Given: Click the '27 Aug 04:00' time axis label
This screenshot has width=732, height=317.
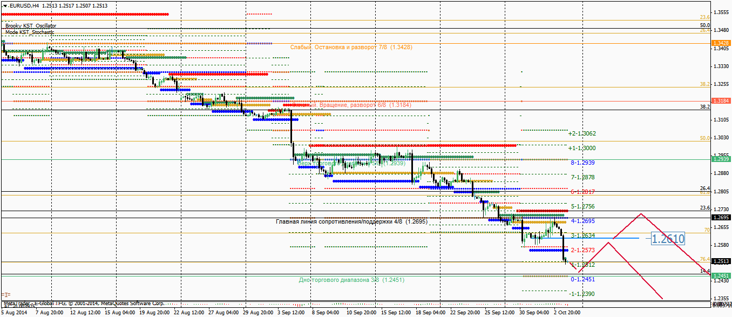Looking at the screenshot, I should 223,313.
